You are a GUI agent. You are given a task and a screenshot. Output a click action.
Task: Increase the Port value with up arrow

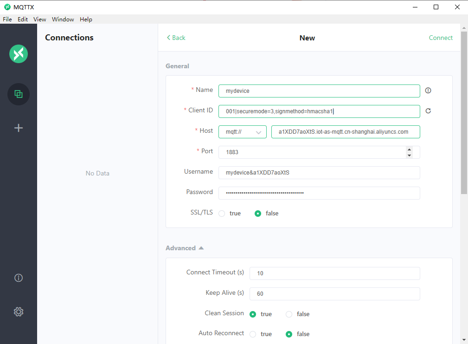[409, 149]
